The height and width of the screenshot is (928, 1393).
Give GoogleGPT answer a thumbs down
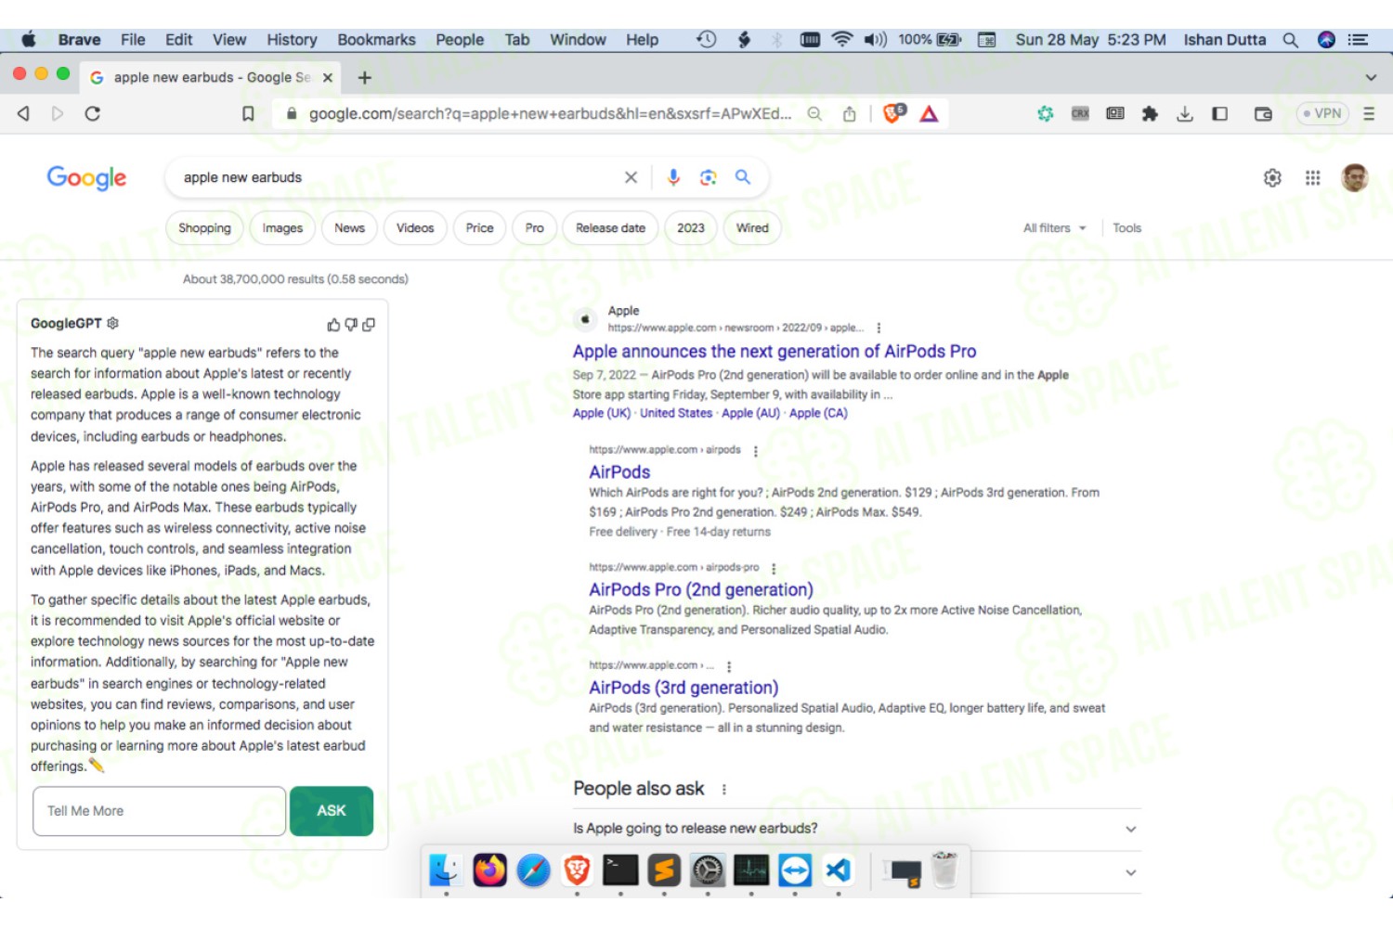[351, 325]
